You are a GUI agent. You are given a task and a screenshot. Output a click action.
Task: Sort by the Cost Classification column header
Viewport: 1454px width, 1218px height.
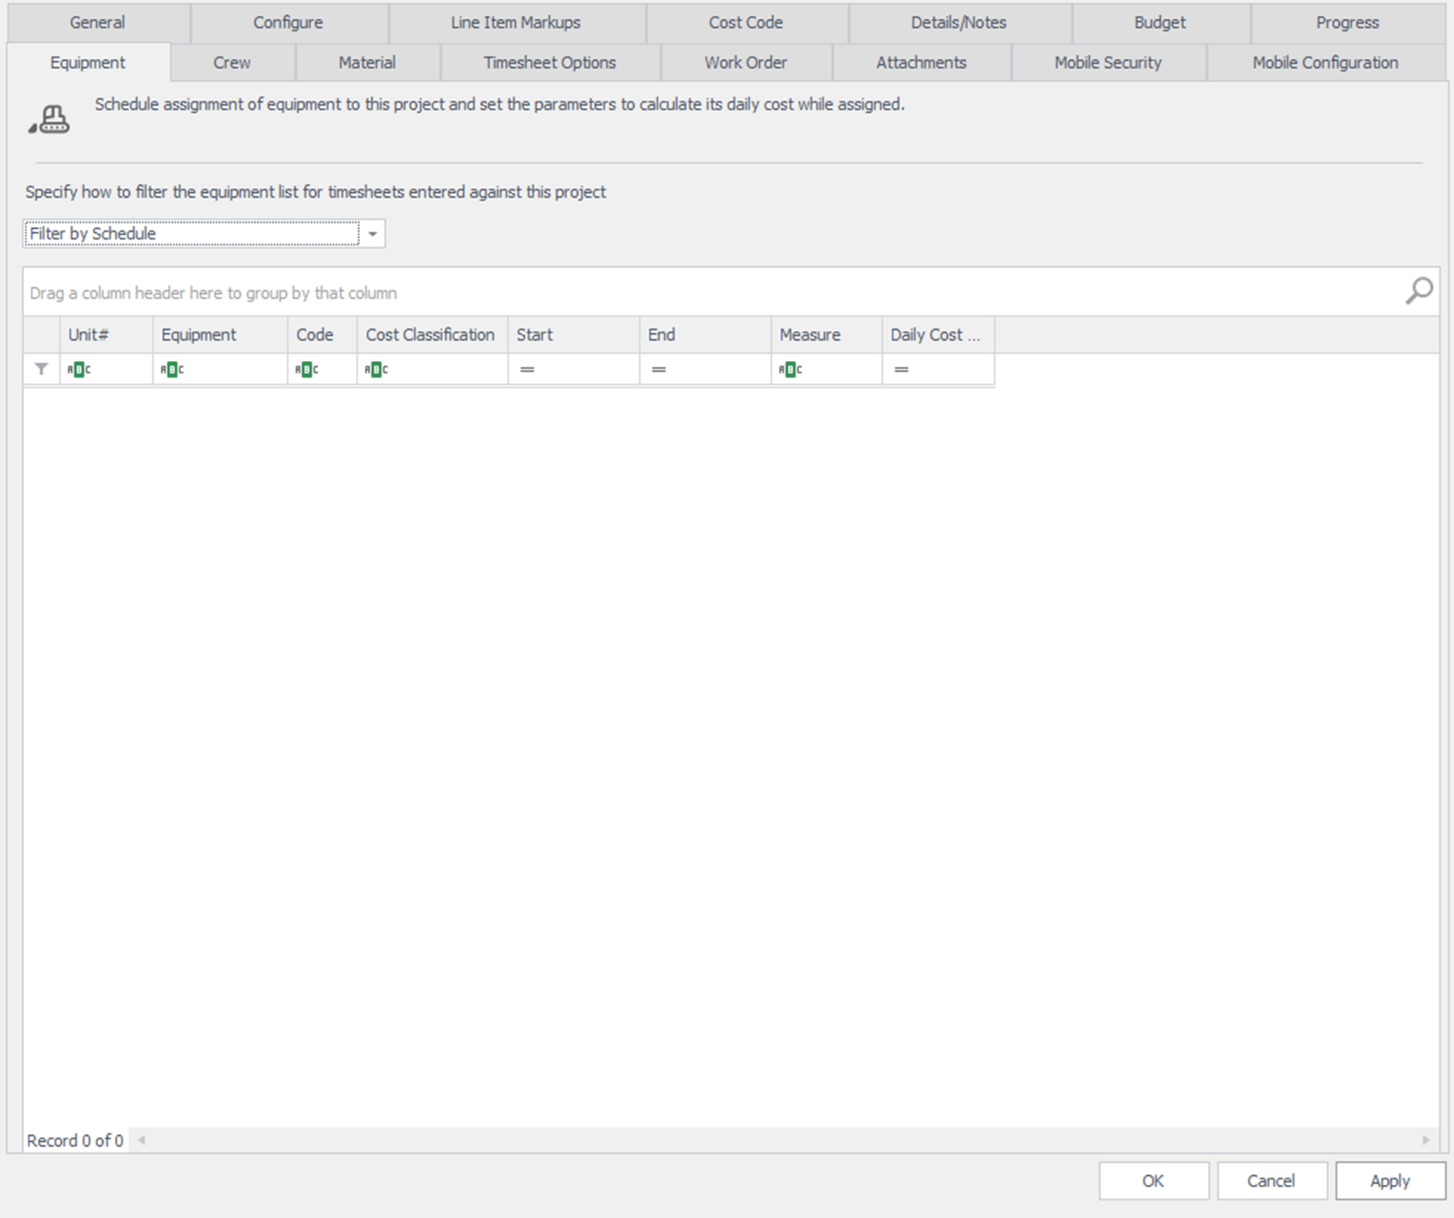tap(429, 335)
